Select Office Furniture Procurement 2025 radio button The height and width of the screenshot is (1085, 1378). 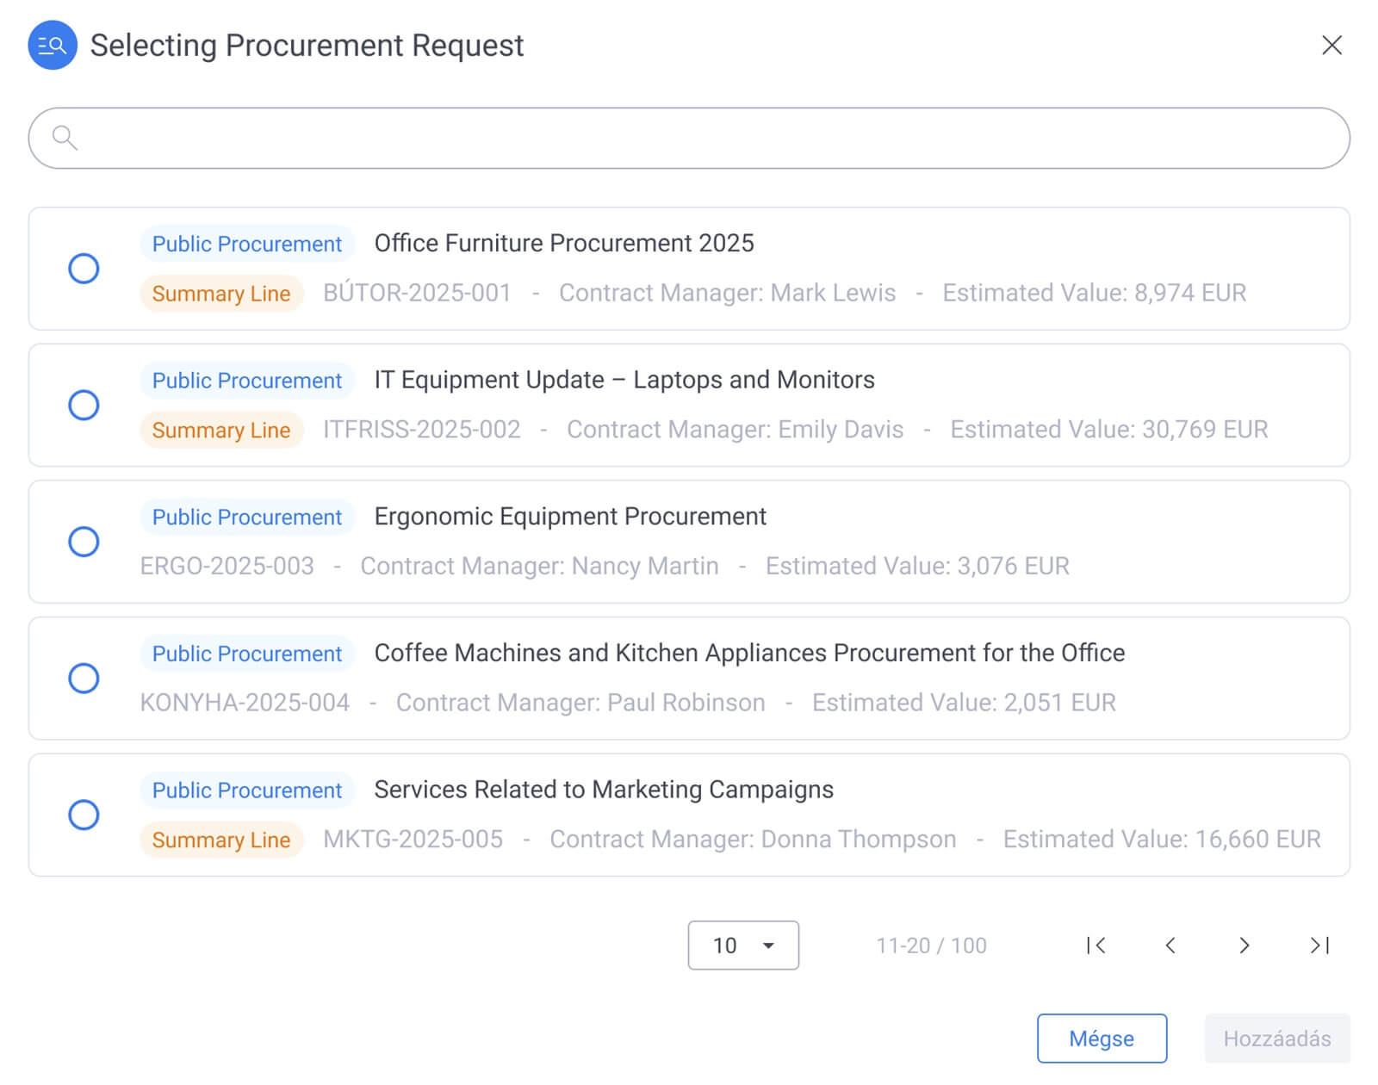(x=84, y=269)
